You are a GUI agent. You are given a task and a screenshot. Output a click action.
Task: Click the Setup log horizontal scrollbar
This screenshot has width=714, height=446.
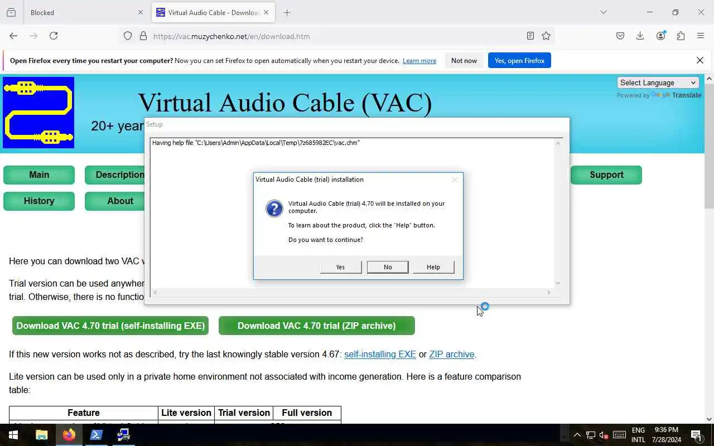tap(351, 292)
